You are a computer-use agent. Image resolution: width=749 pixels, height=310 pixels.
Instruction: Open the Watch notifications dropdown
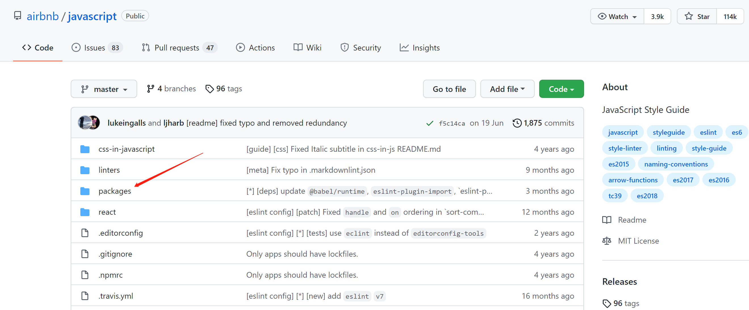[617, 16]
